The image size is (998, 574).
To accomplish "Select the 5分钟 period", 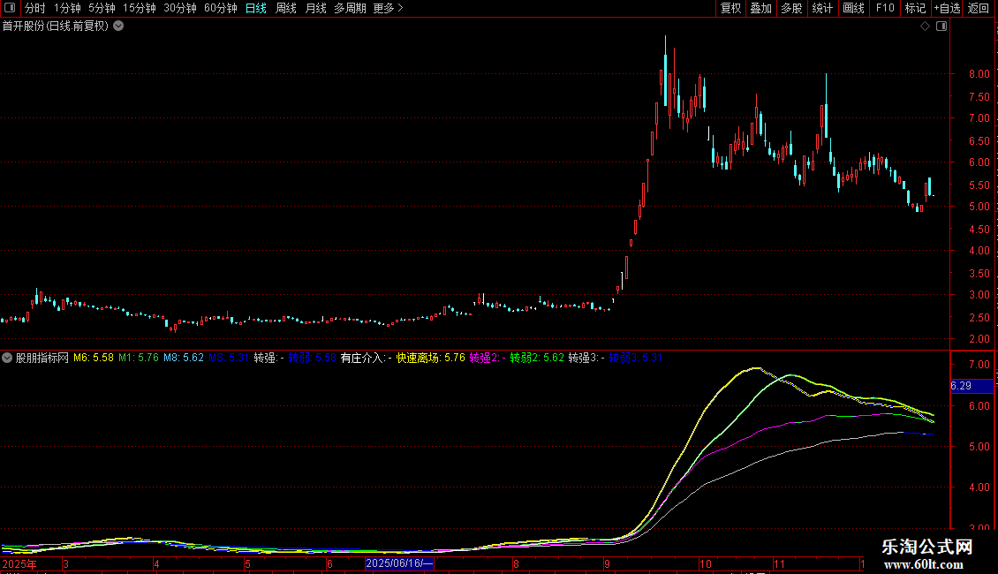I will pyautogui.click(x=102, y=8).
